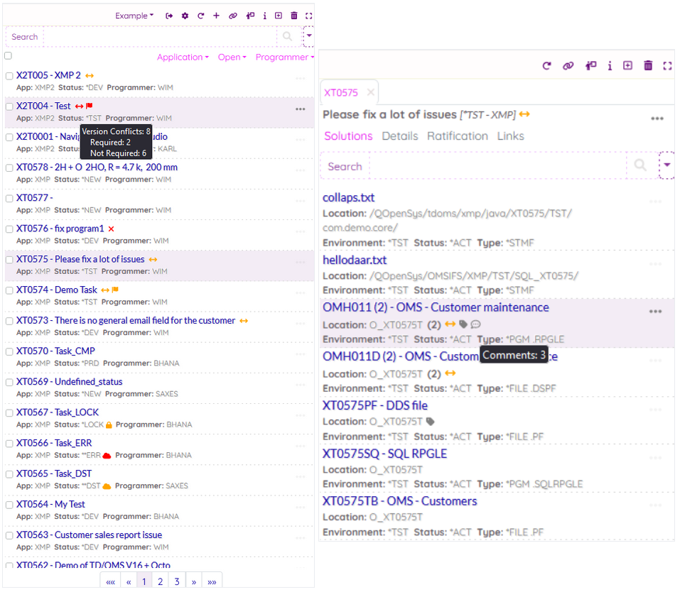680x592 pixels.
Task: Toggle the select-all checkbox above task list
Action: pyautogui.click(x=9, y=55)
